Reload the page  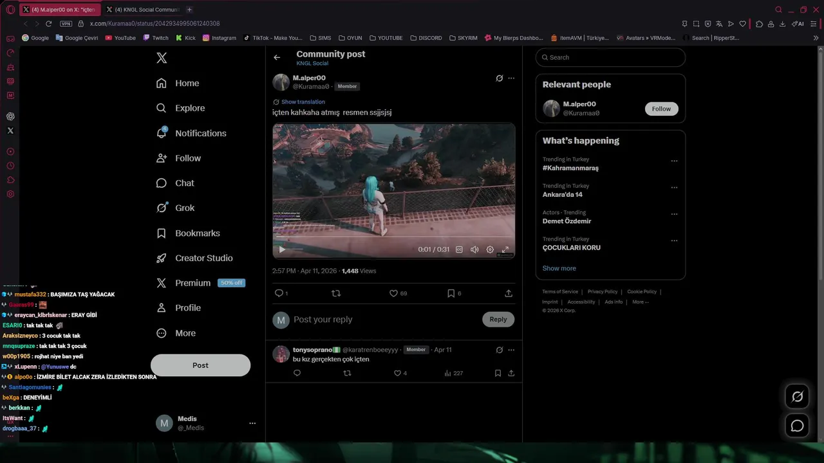click(x=48, y=24)
